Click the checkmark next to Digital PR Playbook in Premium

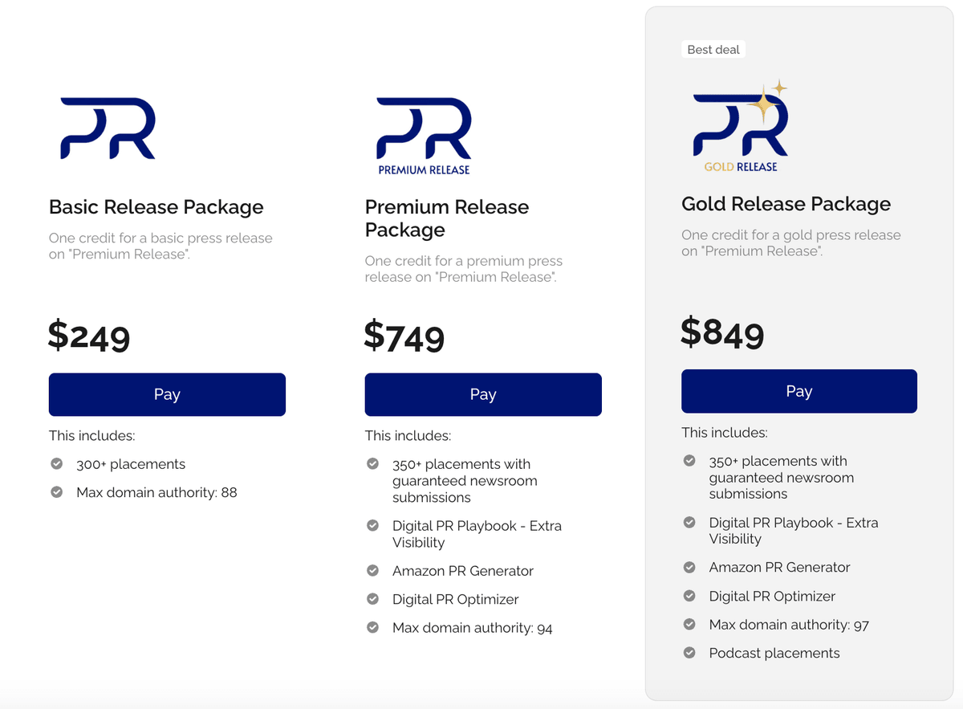tap(372, 525)
